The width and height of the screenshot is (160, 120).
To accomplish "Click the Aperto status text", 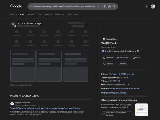I will (109, 85).
